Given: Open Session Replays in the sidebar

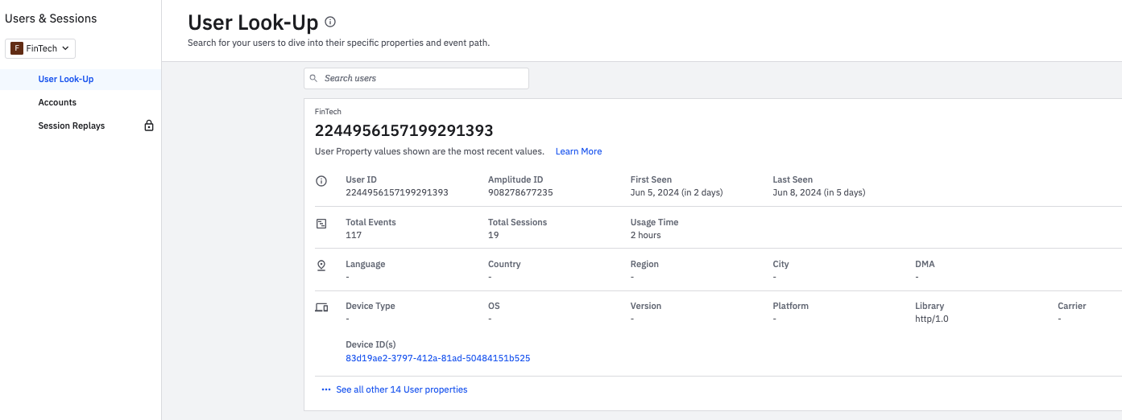Looking at the screenshot, I should [72, 126].
